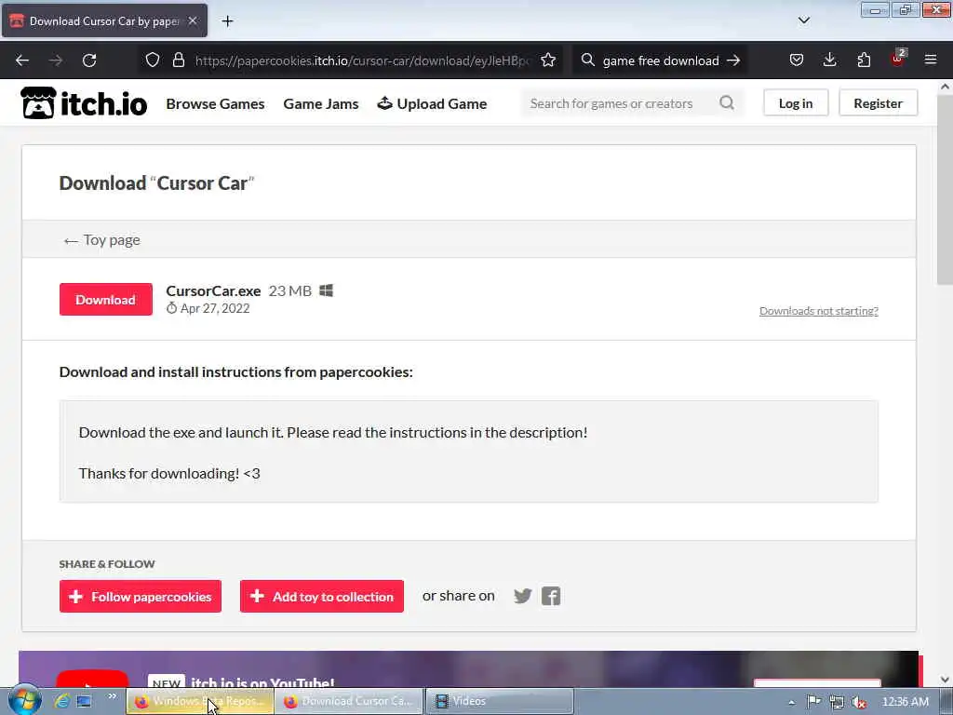Viewport: 953px width, 715px height.
Task: Click Follow papercookies button
Action: point(141,597)
